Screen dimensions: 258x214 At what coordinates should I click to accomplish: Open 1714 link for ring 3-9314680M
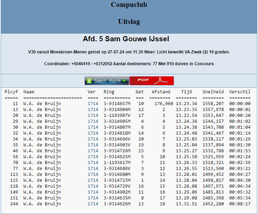click(93, 174)
